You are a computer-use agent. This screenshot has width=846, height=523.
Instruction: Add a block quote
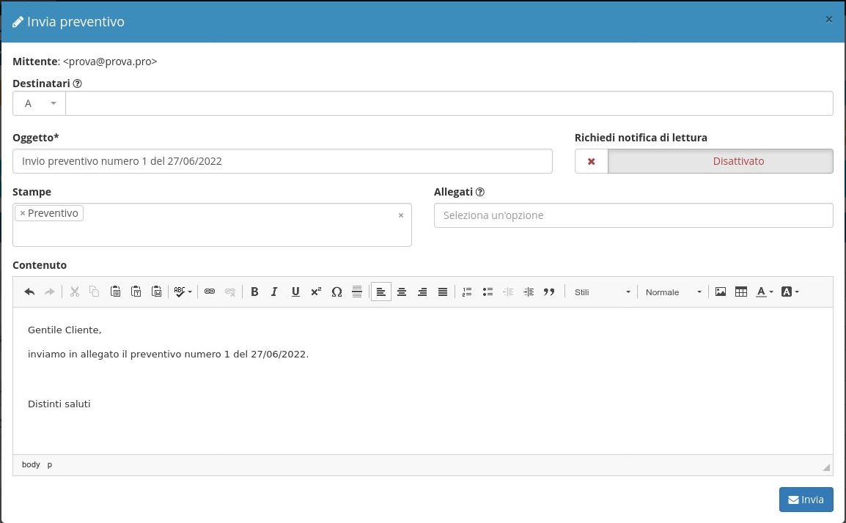[x=549, y=292]
